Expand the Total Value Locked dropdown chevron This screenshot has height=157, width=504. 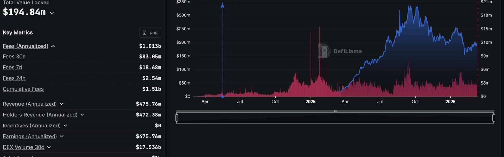point(52,13)
